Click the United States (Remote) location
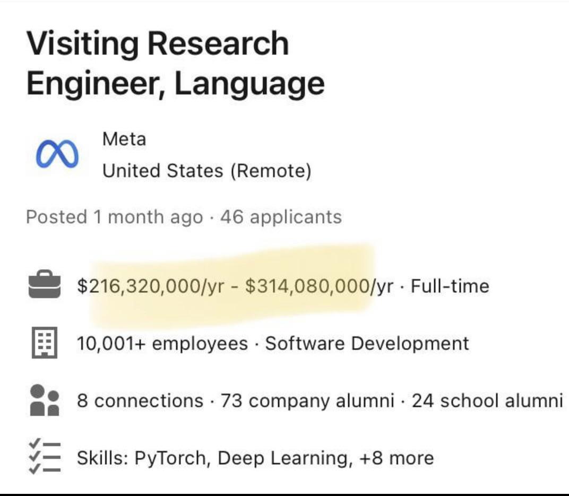Viewport: 569px width, 496px height. [x=206, y=171]
